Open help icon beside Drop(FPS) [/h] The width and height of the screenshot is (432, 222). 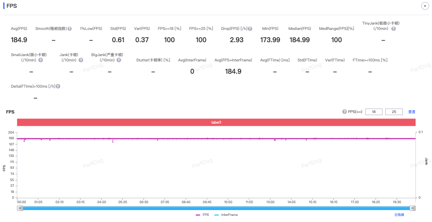250,29
